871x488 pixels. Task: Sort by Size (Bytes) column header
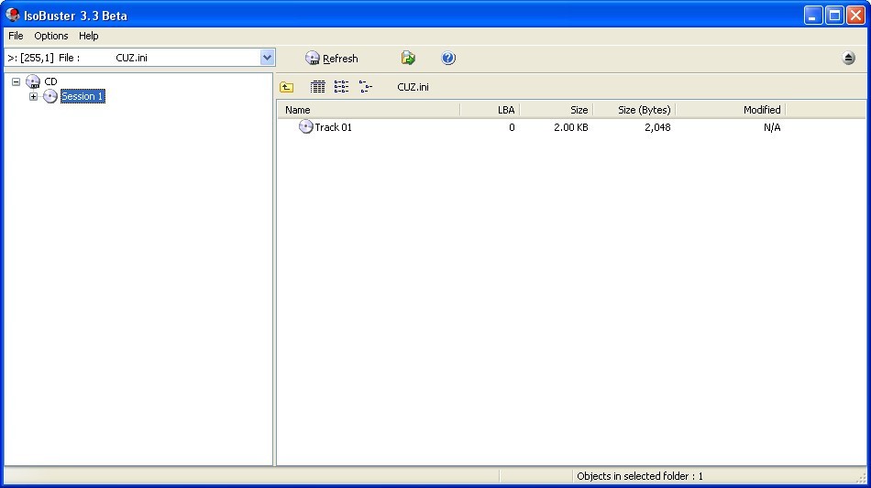point(634,110)
